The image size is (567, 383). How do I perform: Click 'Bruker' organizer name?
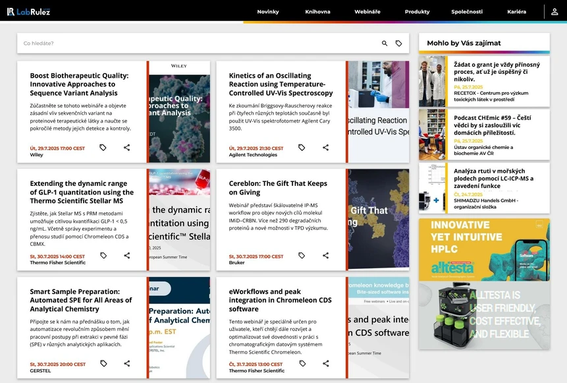237,263
